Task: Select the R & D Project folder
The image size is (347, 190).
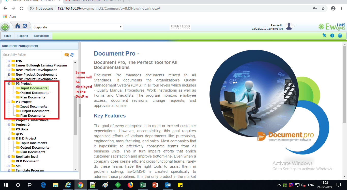Action: pyautogui.click(x=26, y=139)
